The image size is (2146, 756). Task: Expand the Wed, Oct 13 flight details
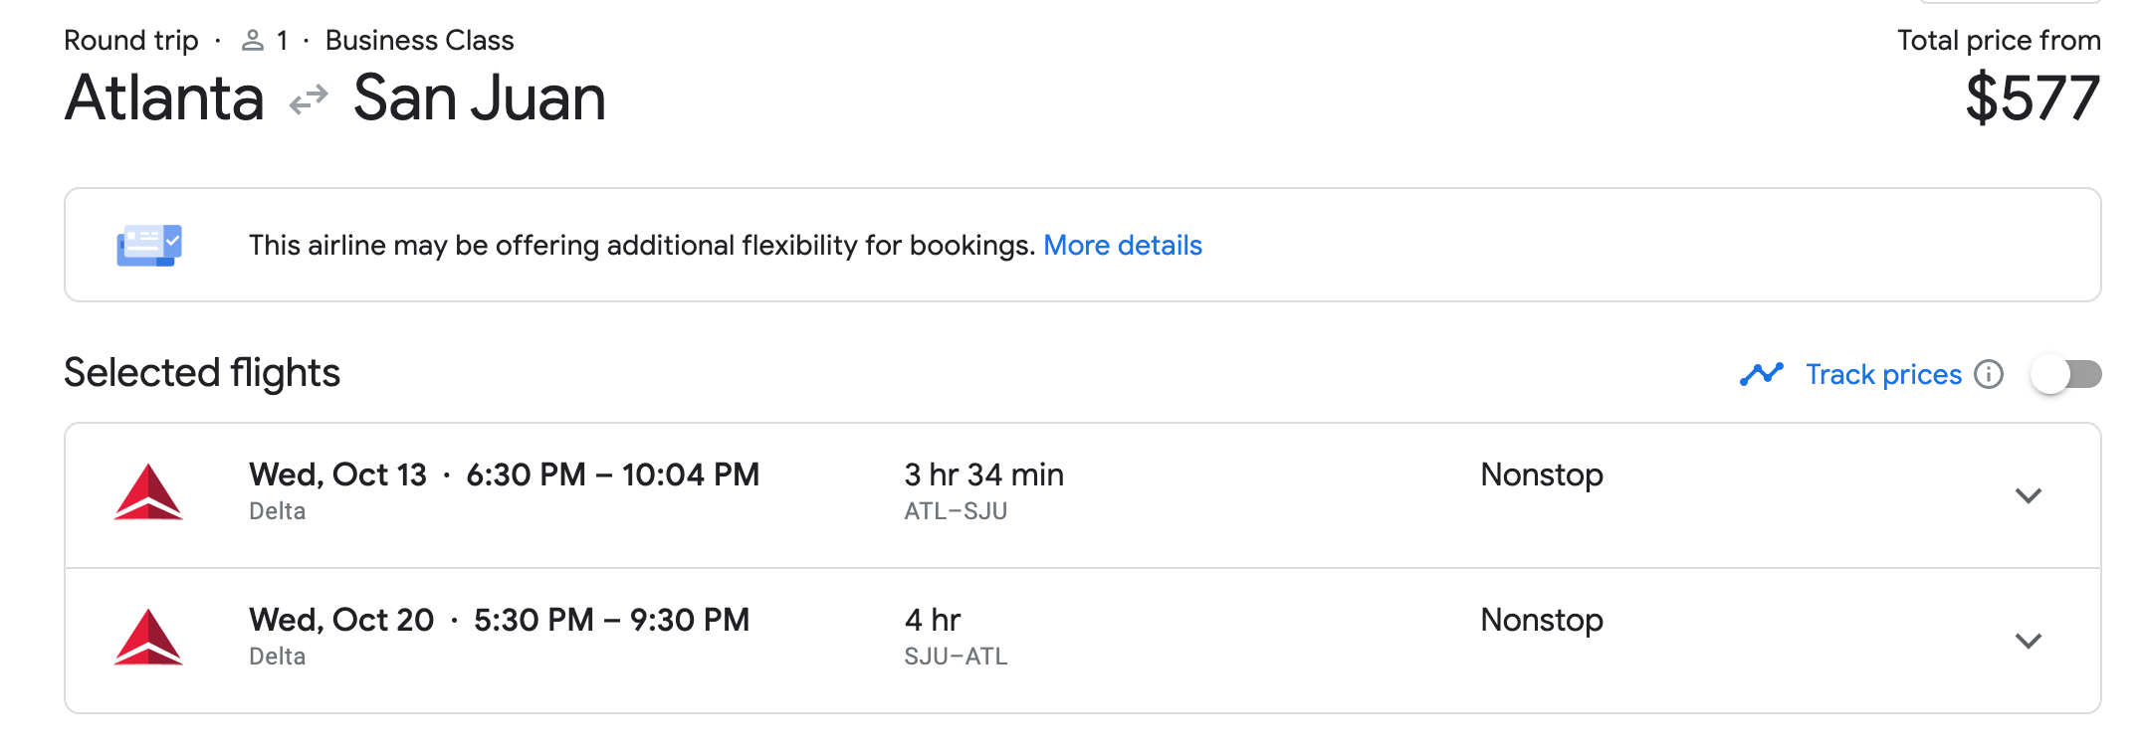pyautogui.click(x=2028, y=495)
